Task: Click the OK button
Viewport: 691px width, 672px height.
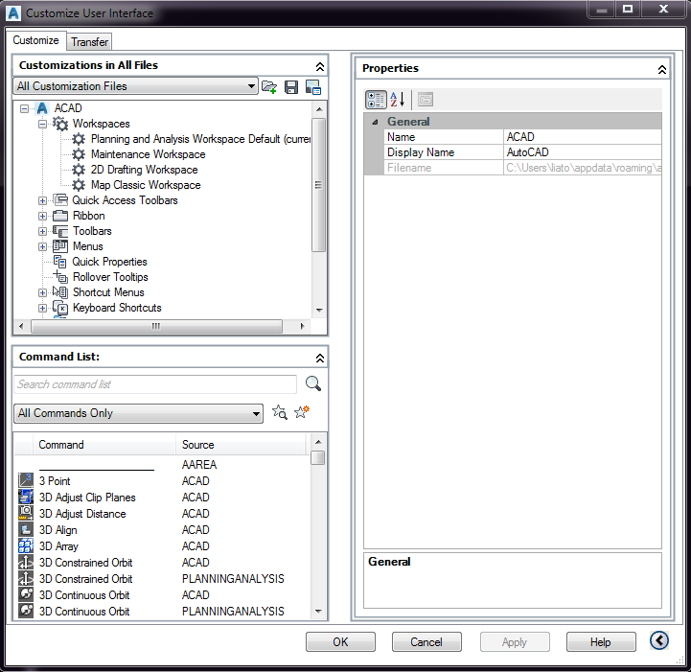Action: [340, 641]
